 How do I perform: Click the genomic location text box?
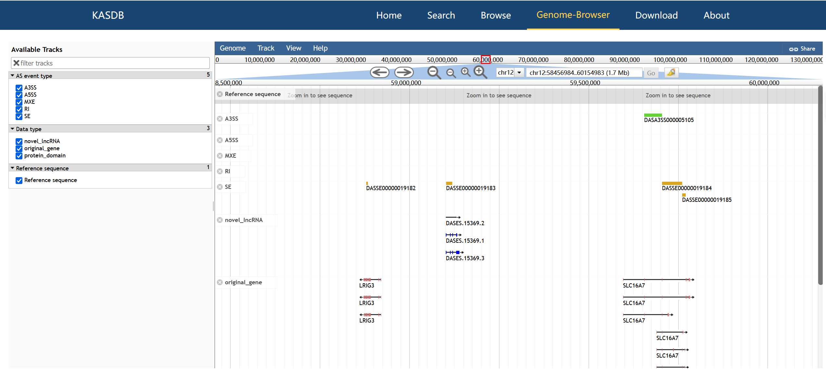583,73
